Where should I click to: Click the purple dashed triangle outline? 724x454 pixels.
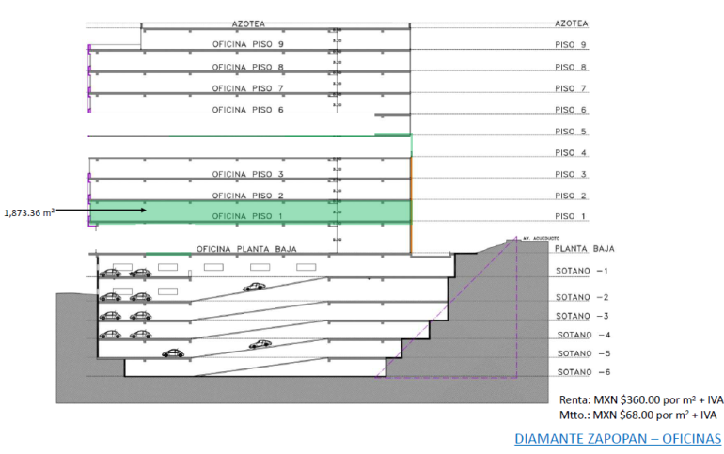(489, 320)
